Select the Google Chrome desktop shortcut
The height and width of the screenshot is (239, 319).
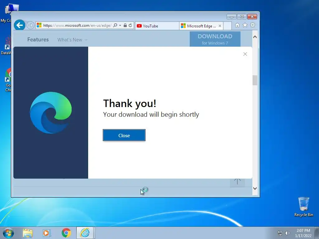pyautogui.click(x=7, y=80)
